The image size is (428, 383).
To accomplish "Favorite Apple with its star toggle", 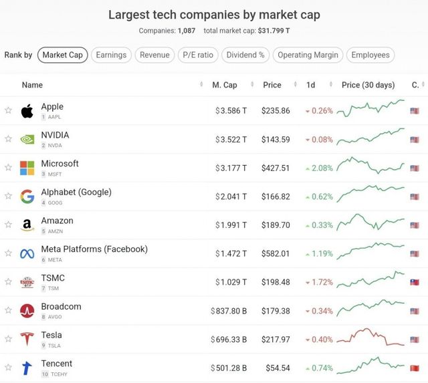I will click(8, 111).
